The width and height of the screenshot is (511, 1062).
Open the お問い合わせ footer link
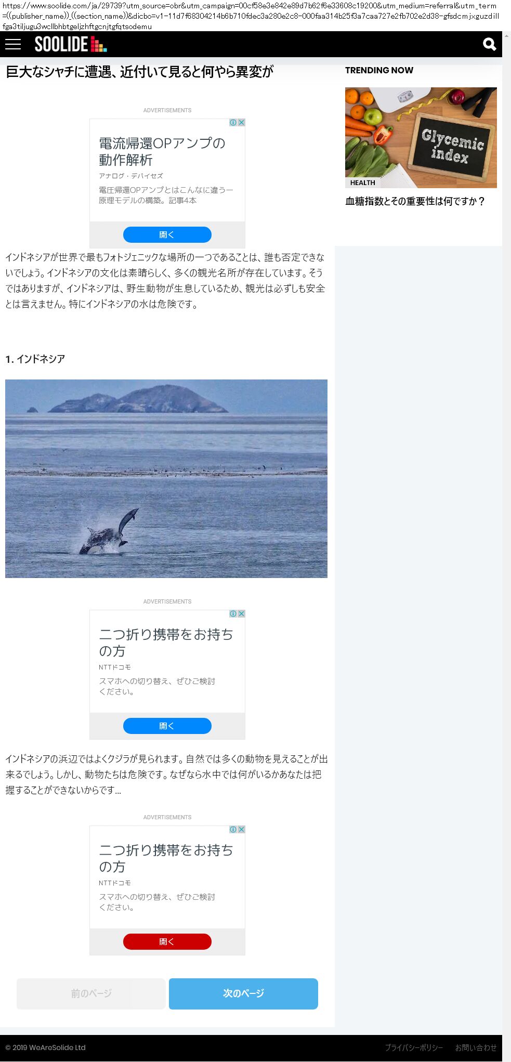(476, 1047)
